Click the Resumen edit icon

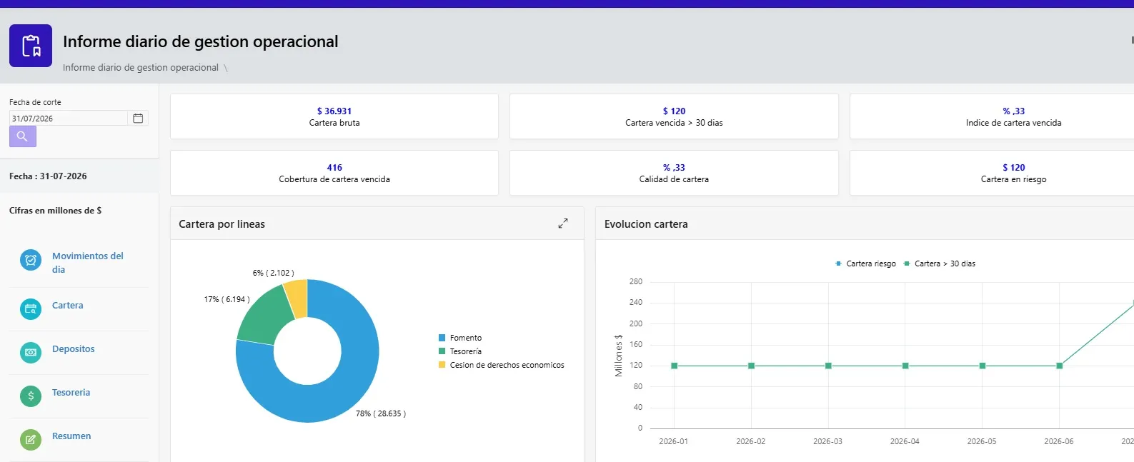(x=31, y=440)
